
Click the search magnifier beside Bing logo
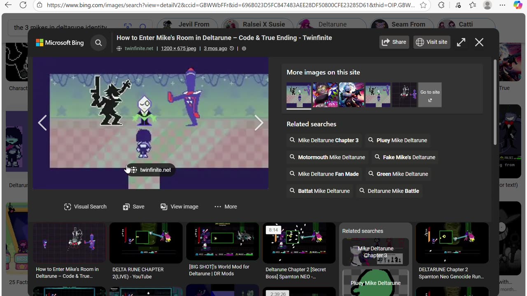98,42
